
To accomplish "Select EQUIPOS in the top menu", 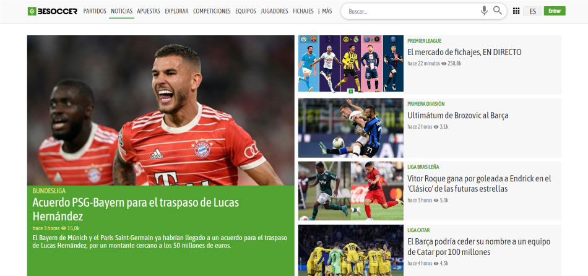I will click(x=246, y=11).
